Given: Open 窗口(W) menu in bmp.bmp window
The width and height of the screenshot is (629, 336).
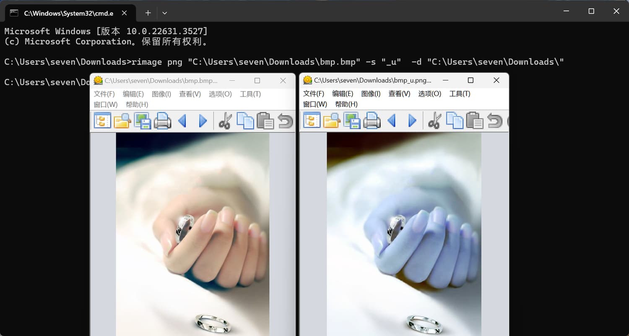Looking at the screenshot, I should click(x=106, y=104).
